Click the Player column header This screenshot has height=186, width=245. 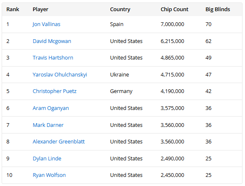coord(40,10)
